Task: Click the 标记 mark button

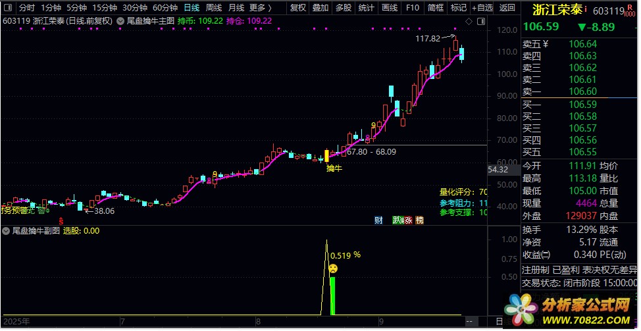Action: pyautogui.click(x=458, y=7)
